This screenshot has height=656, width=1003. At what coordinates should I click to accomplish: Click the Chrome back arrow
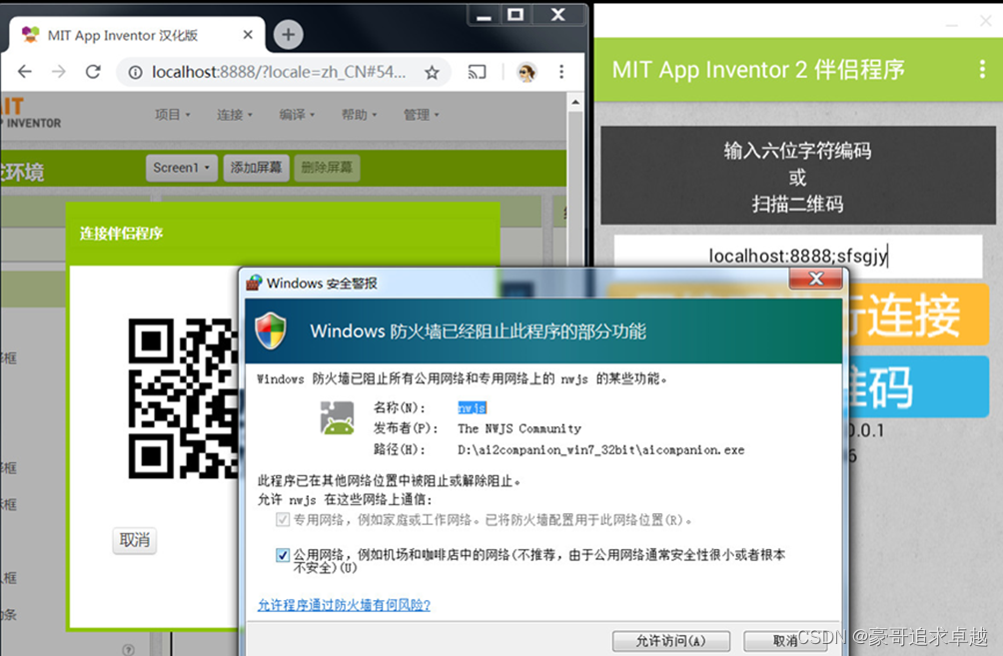point(25,72)
